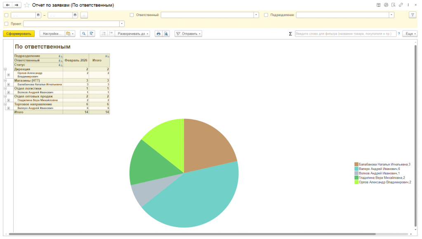Expand all groups toolbar icon
422x239 pixels.
click(x=111, y=34)
